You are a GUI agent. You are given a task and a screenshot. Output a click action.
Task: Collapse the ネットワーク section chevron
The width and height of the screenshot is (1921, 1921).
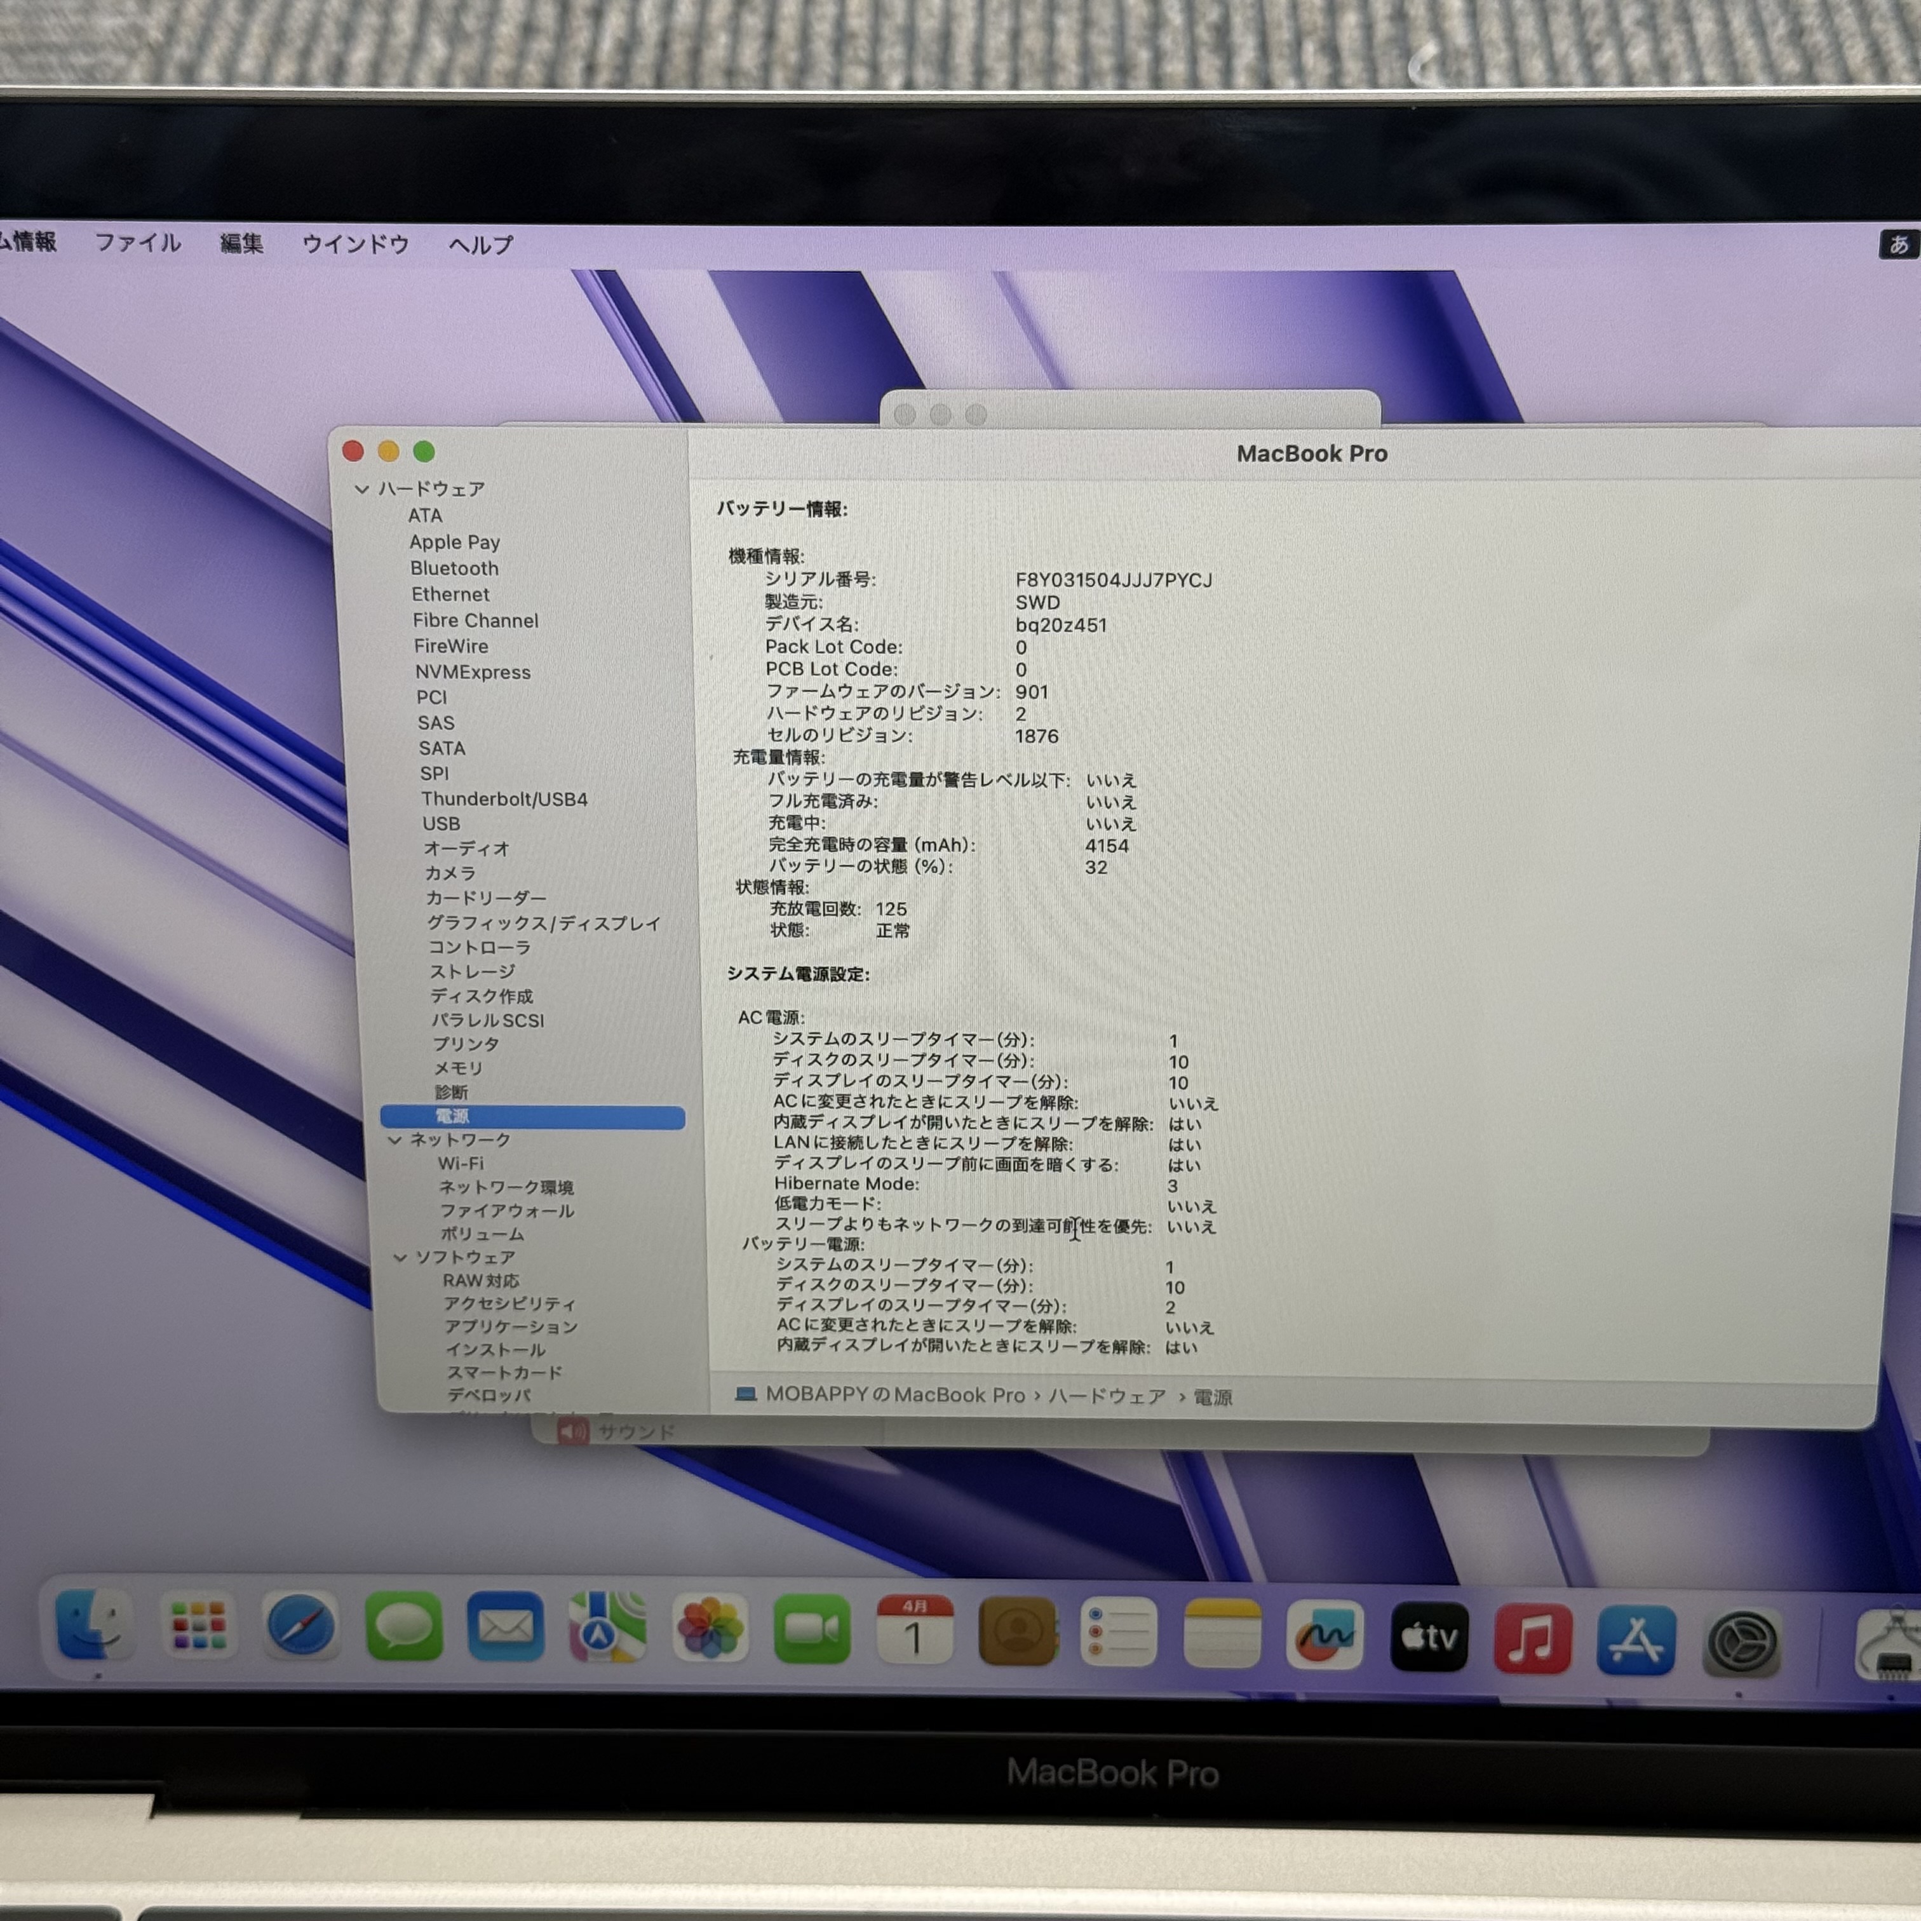[x=394, y=1140]
